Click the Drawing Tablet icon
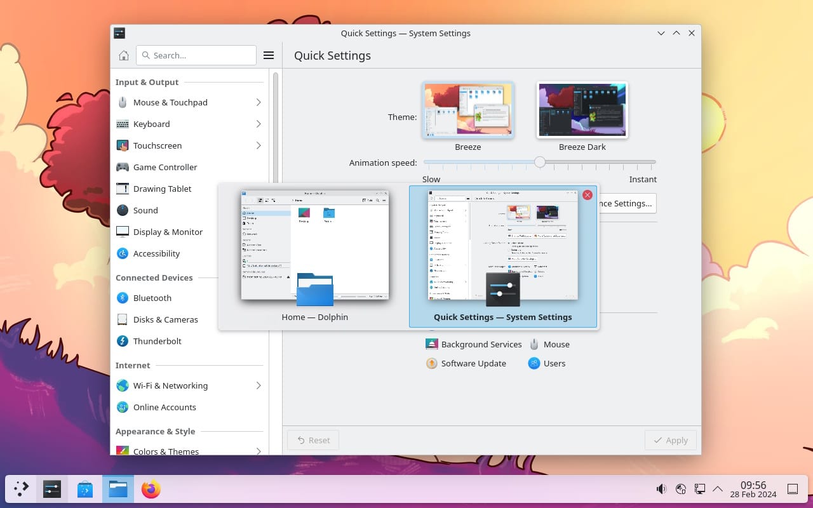 pos(122,189)
